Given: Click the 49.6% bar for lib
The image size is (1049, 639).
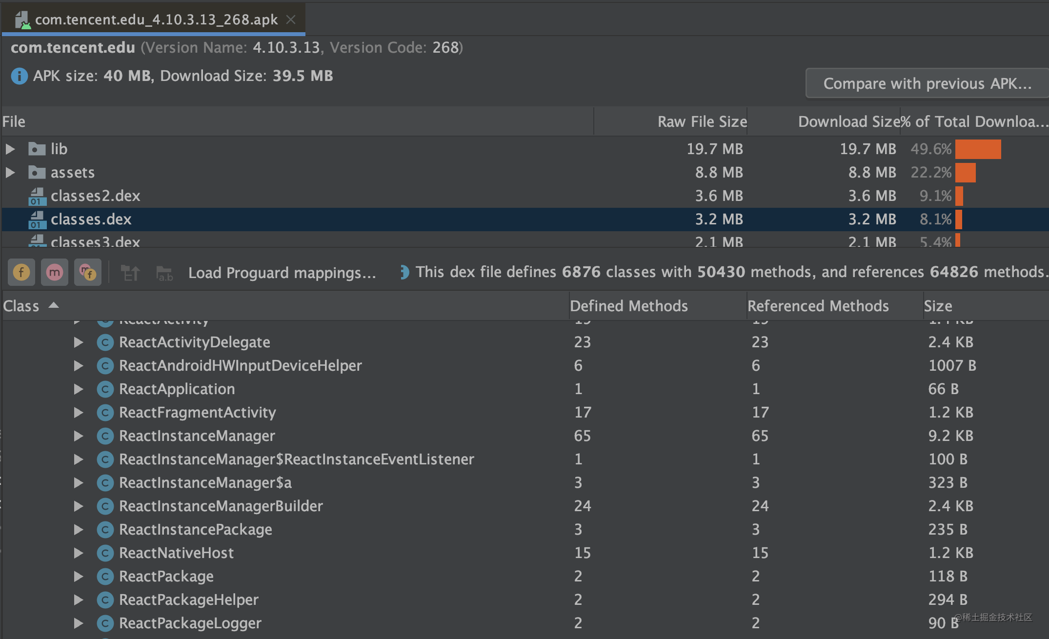Looking at the screenshot, I should pos(978,149).
